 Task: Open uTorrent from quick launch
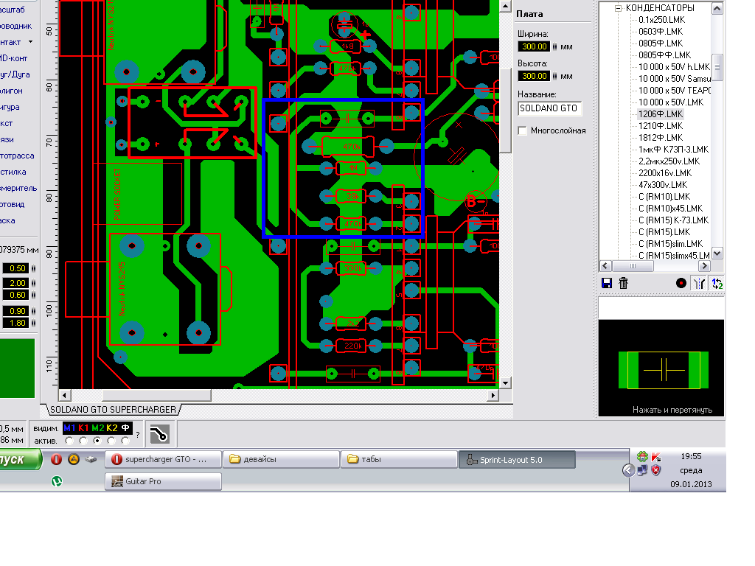[56, 481]
